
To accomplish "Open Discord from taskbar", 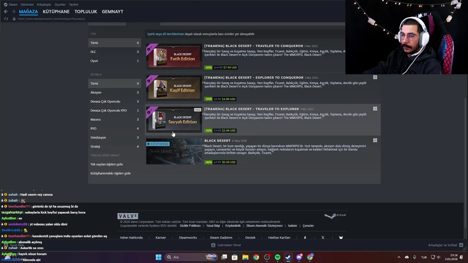I will tap(299, 257).
